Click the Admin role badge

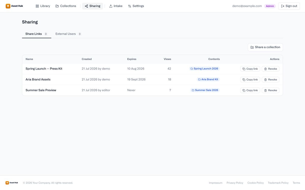[x=270, y=6]
